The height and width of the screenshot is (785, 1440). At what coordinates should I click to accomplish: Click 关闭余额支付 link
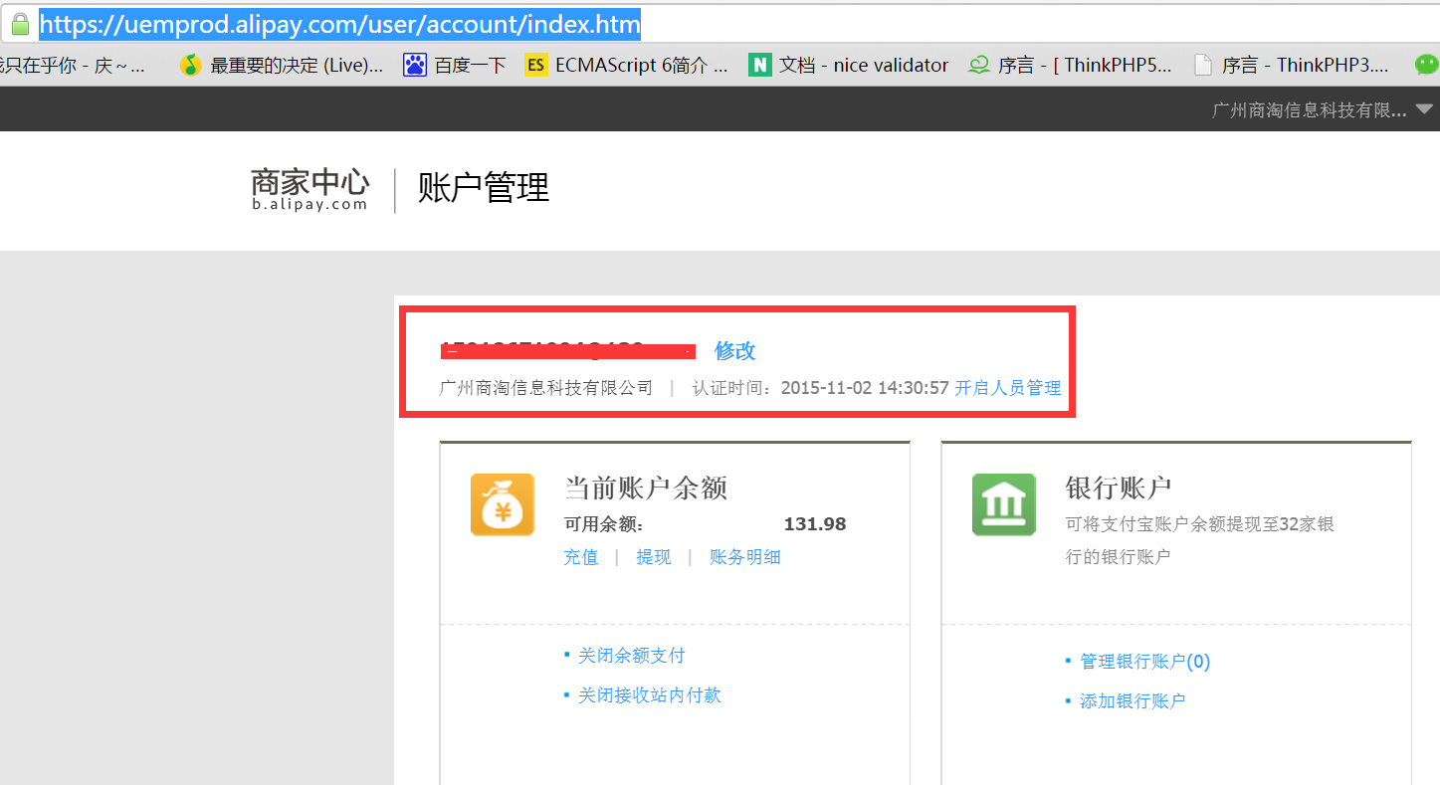[x=632, y=656]
